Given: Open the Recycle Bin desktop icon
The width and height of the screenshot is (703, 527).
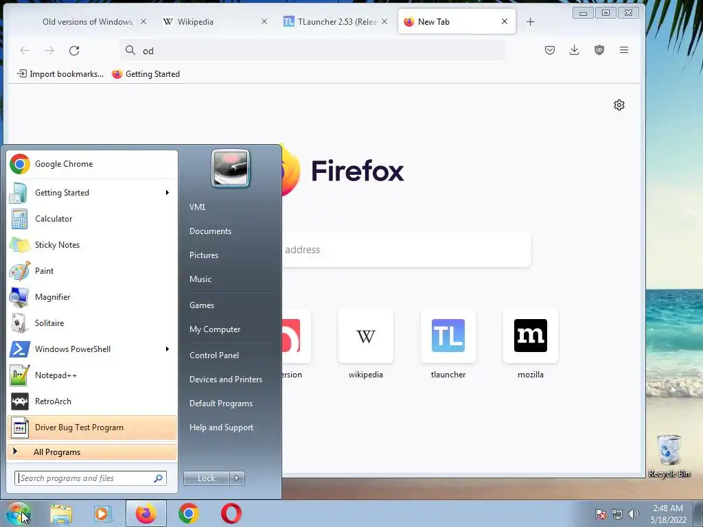Looking at the screenshot, I should [669, 456].
